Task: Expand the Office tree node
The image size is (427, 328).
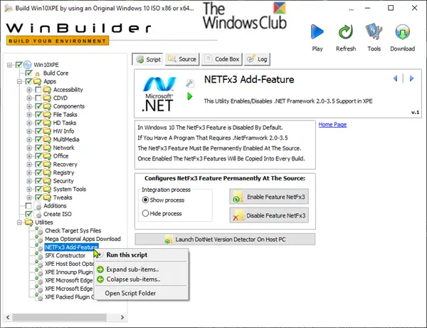Action: (x=29, y=156)
